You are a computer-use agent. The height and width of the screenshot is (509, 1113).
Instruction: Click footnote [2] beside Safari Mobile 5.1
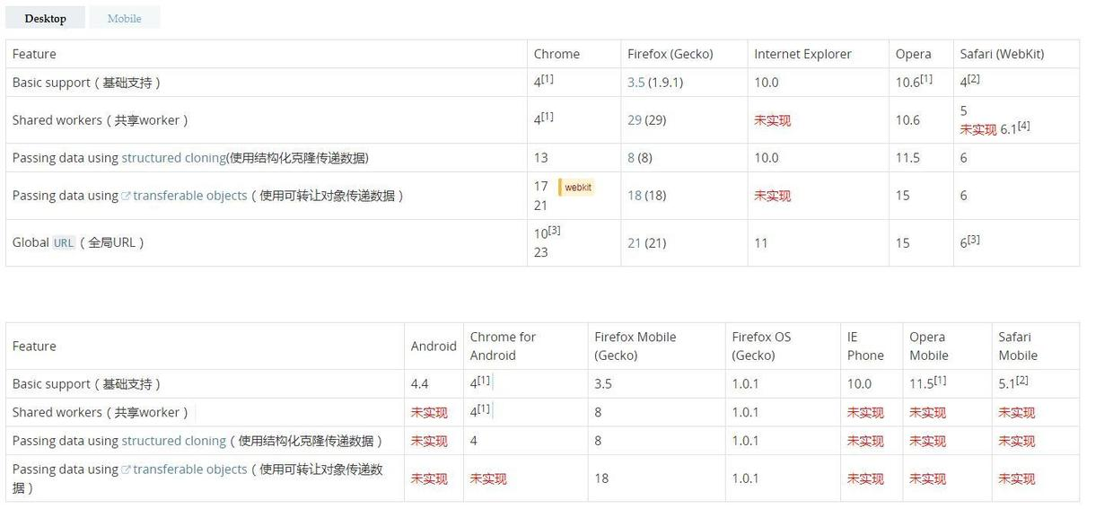point(1021,381)
